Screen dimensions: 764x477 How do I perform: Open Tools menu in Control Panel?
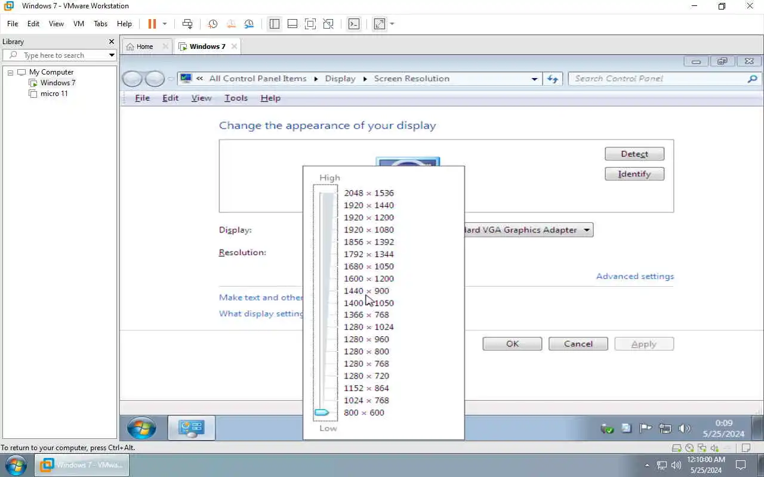pyautogui.click(x=236, y=98)
